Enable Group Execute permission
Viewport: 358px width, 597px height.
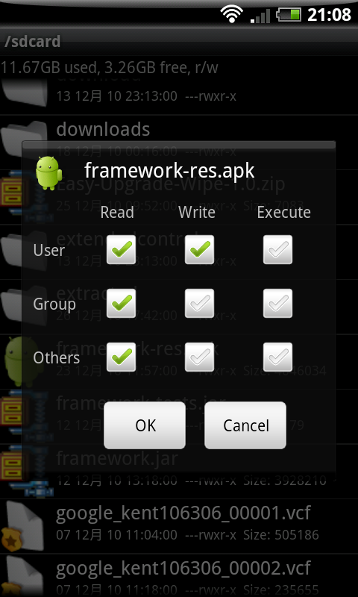277,304
